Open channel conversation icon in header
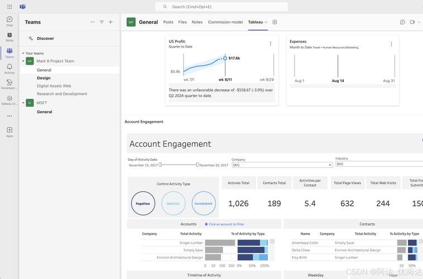 pos(402,22)
